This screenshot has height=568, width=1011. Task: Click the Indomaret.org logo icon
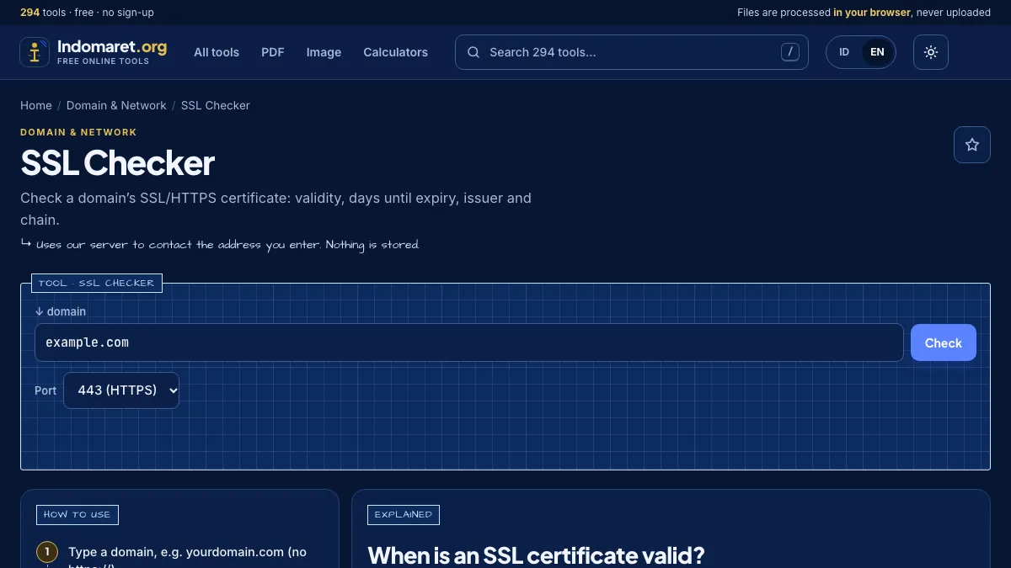35,52
